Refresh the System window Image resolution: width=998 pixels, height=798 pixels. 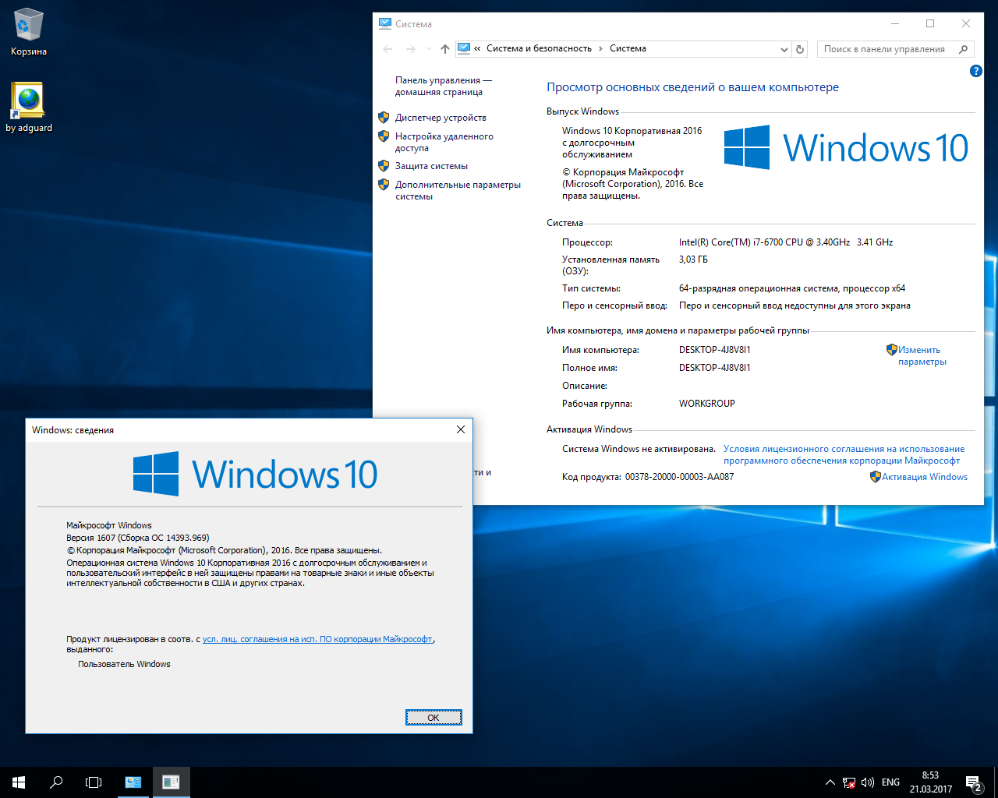(x=800, y=49)
